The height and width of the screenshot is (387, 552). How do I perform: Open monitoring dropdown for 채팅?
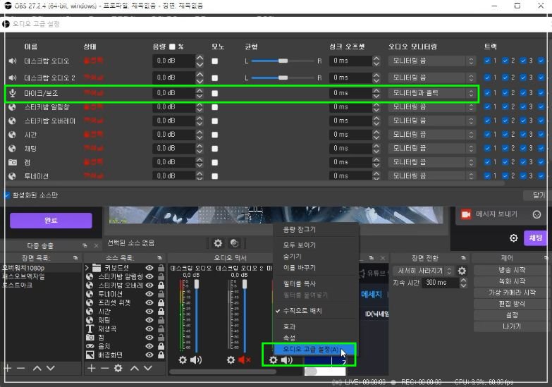[432, 148]
